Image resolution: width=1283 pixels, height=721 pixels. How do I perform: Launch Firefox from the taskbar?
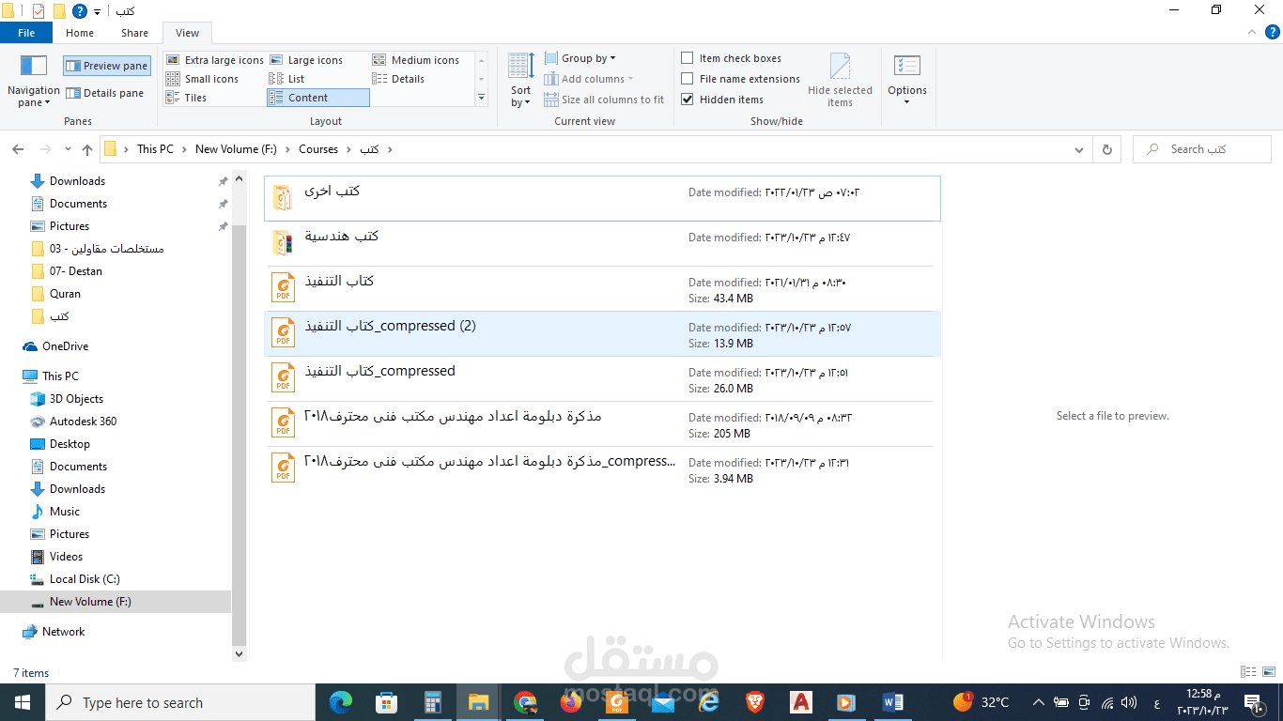click(x=570, y=702)
